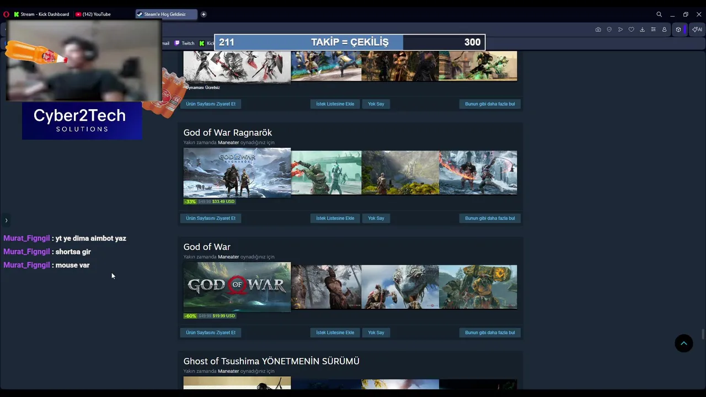
Task: Click the free-to-play game capsule image
Action: [237, 66]
